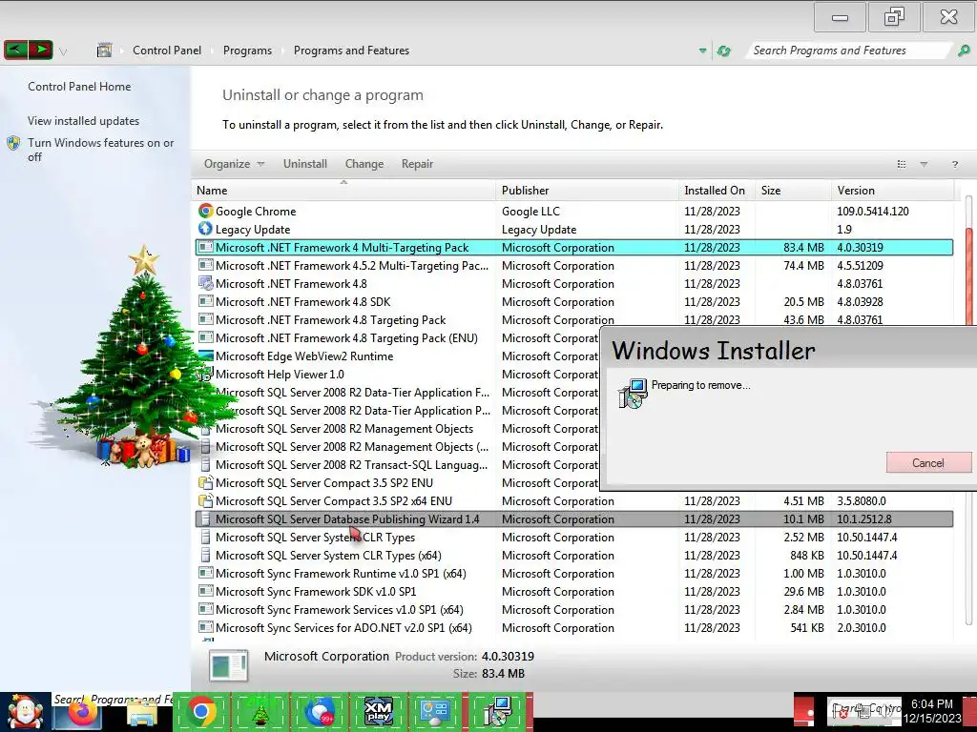Select Microsoft Sync Framework SDK v1.0 SP1

click(573, 591)
